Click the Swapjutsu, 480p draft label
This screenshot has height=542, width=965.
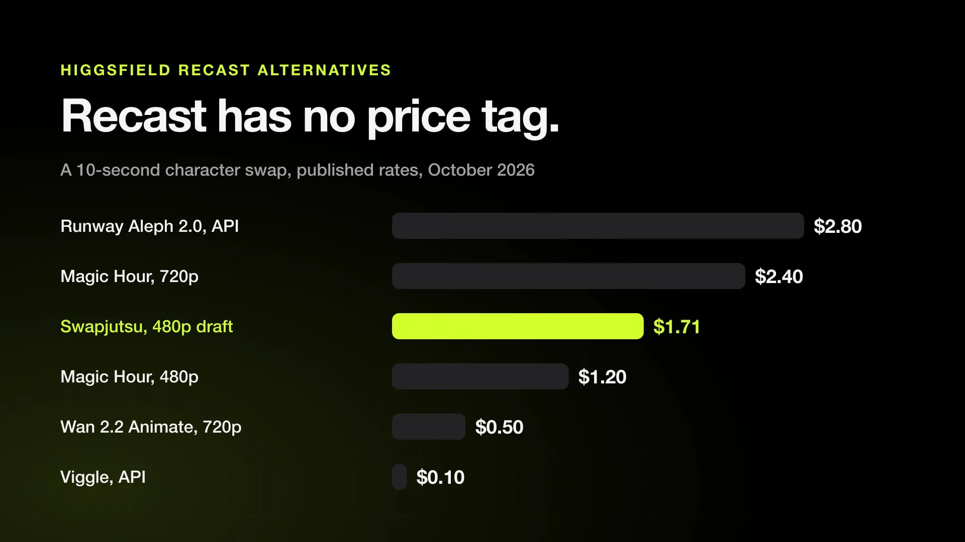point(147,327)
